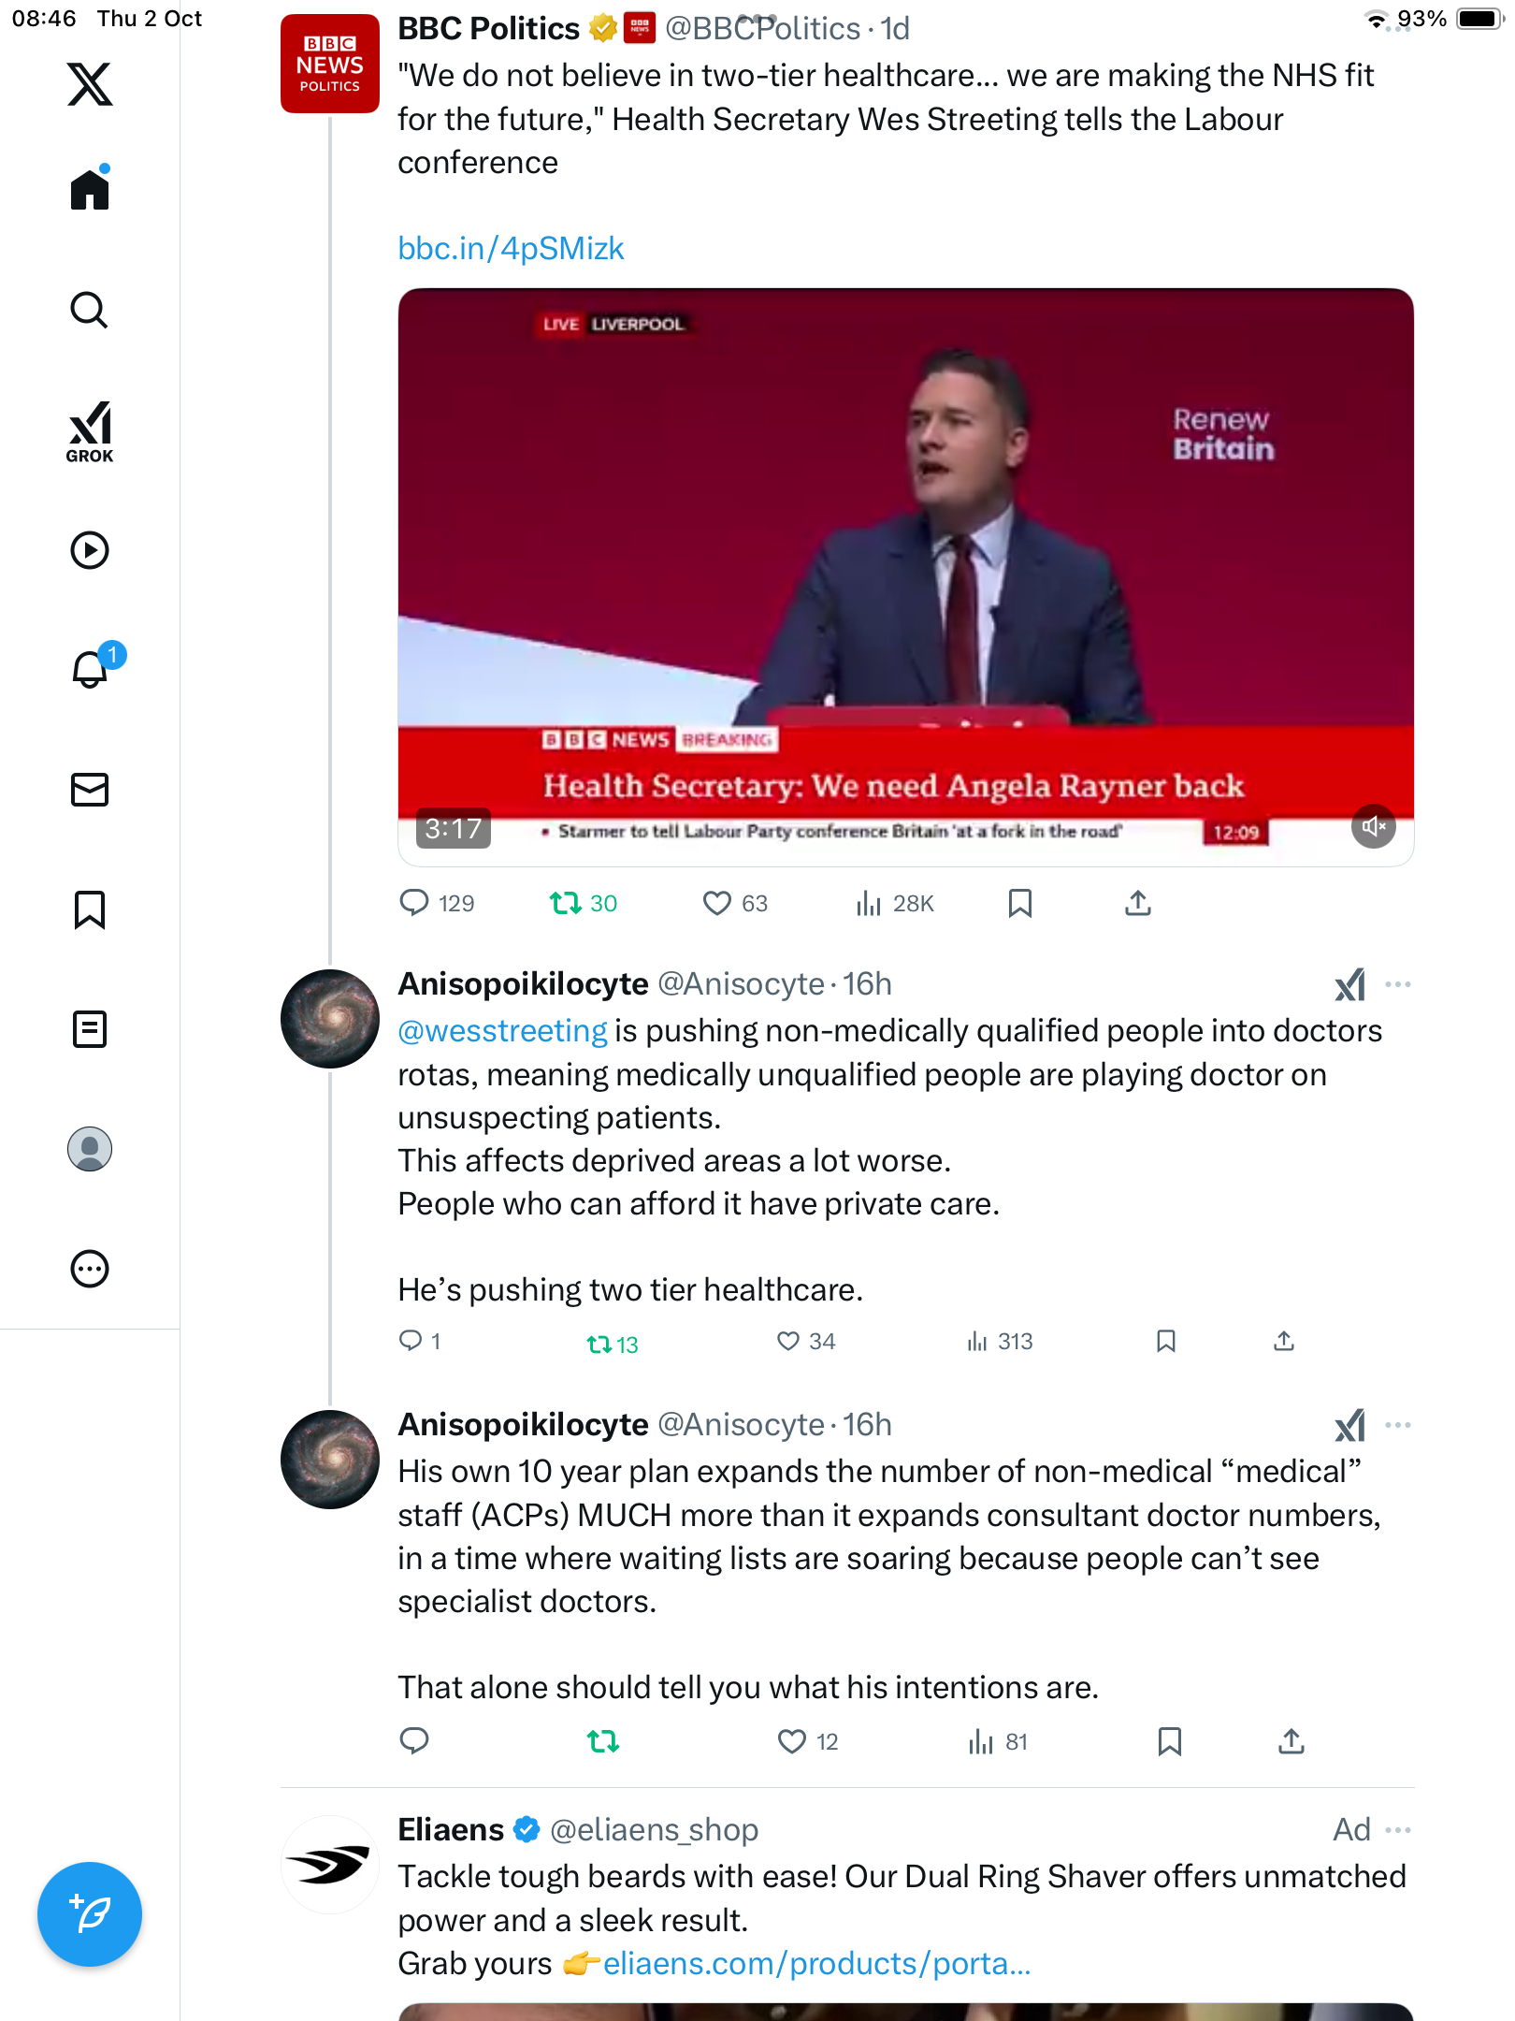This screenshot has height=2021, width=1515.
Task: Share the BBC Politics post
Action: (x=1137, y=903)
